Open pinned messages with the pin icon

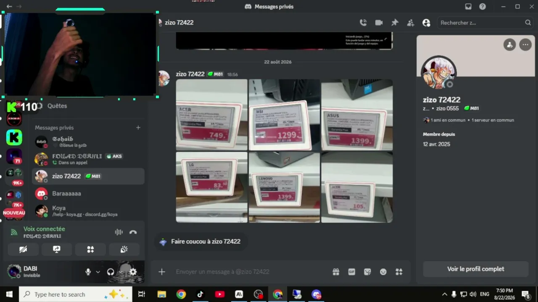(x=395, y=23)
